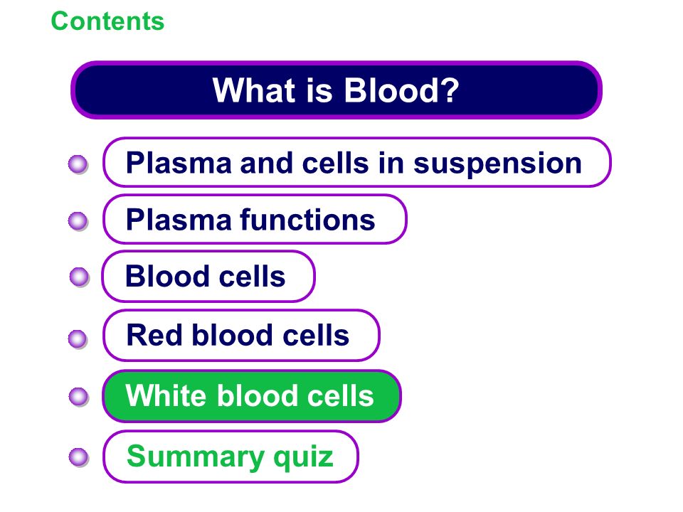Viewport: 683px width, 512px height.
Task: Click the bullet beside Plasma and cells in suspension
Action: [x=78, y=164]
